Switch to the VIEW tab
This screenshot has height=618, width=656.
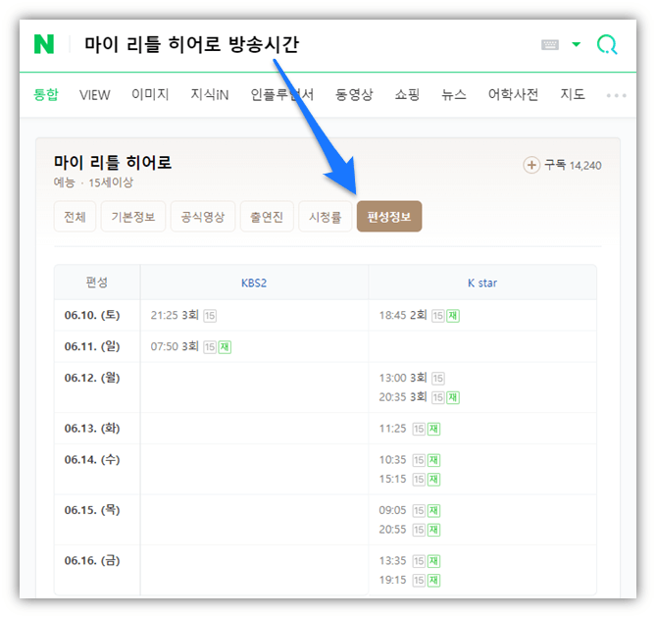pos(94,95)
